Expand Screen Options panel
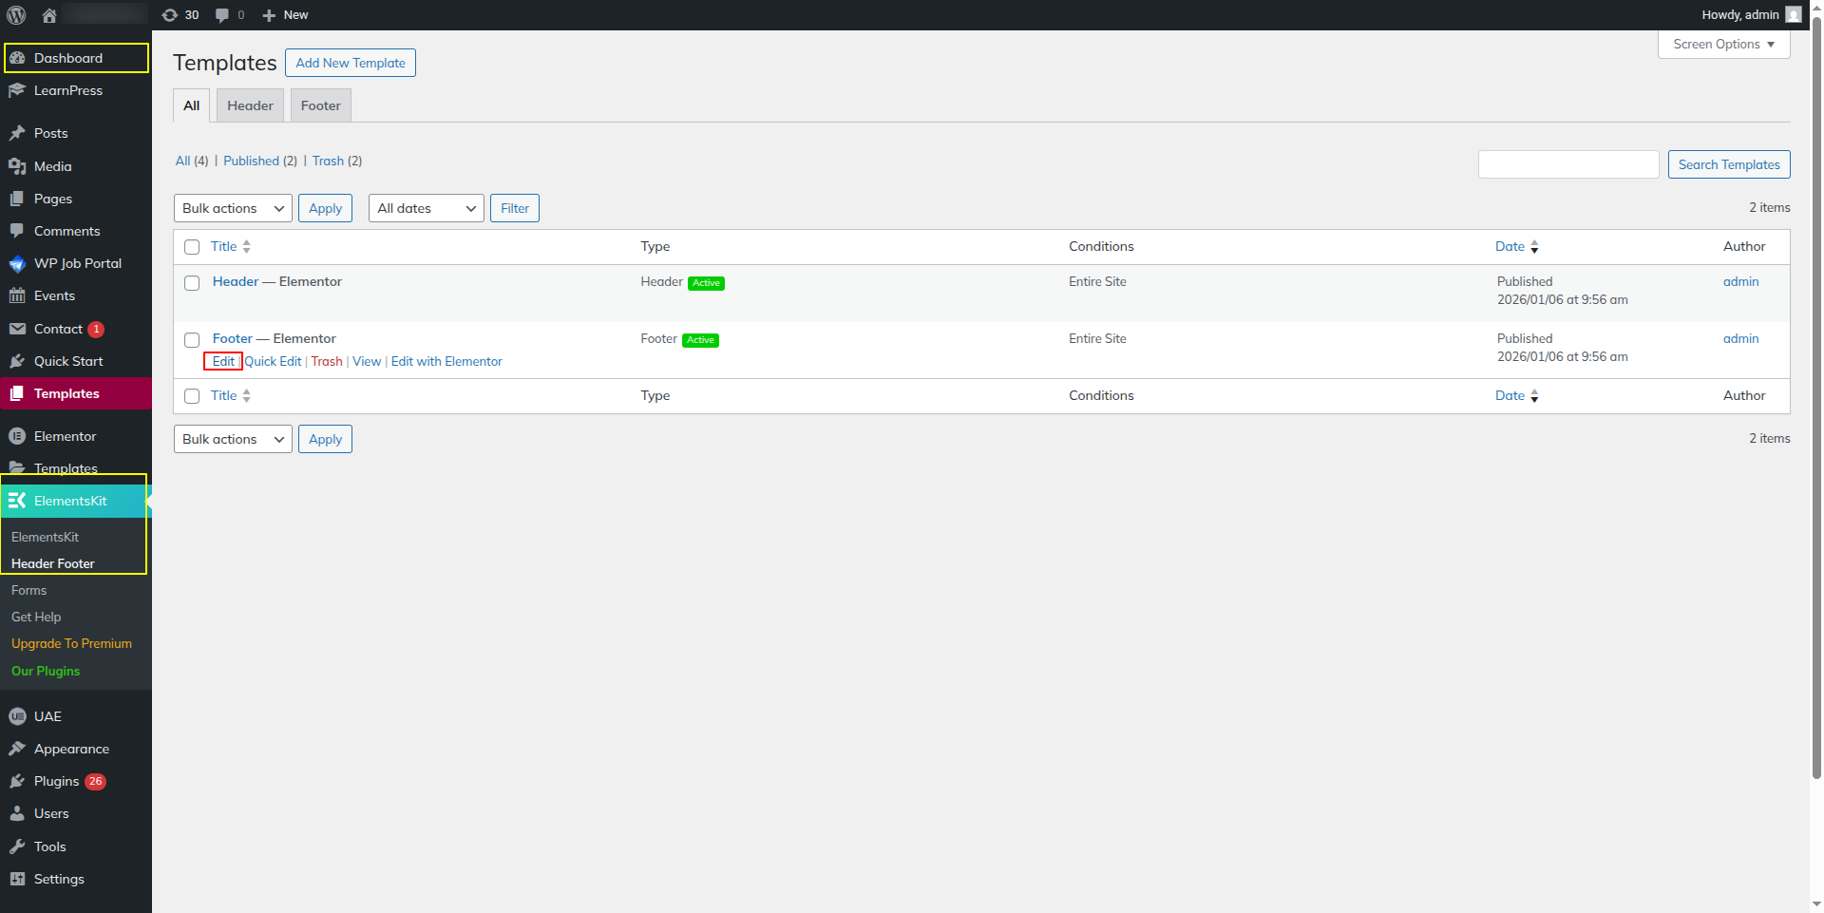 click(1723, 45)
